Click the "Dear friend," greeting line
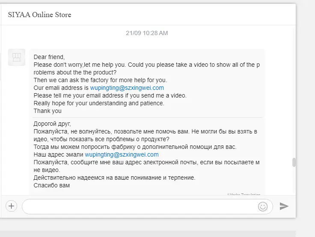 (x=49, y=57)
